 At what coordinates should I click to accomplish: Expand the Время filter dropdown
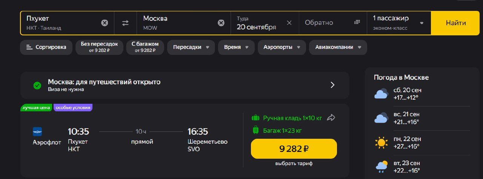coord(236,47)
